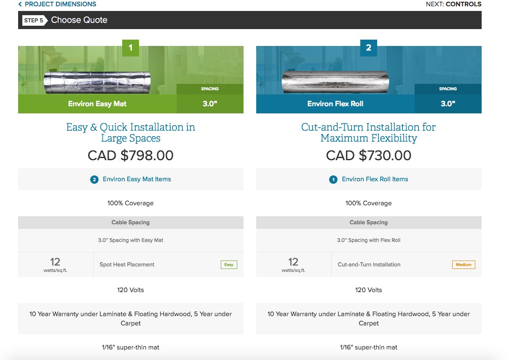Image resolution: width=512 pixels, height=360 pixels.
Task: Click the back chevron beside Project Dimensions
Action: (20, 4)
